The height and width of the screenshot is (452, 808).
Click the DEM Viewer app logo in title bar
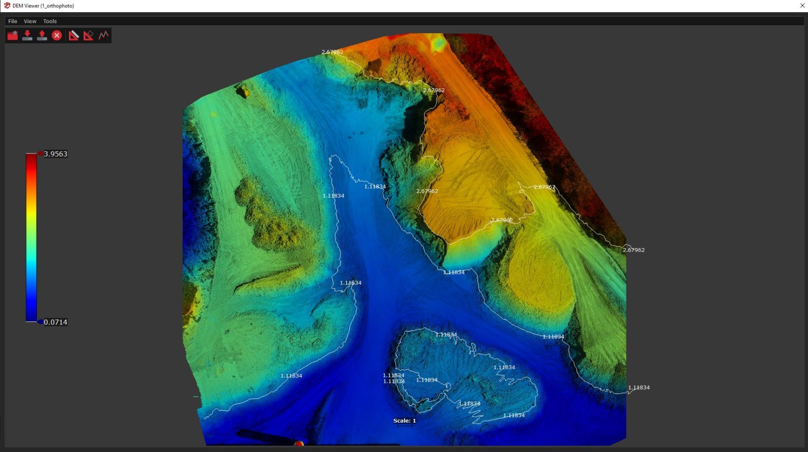[7, 6]
